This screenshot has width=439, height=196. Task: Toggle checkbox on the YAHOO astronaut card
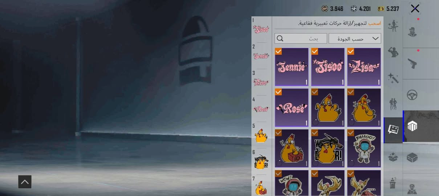[x=351, y=133]
